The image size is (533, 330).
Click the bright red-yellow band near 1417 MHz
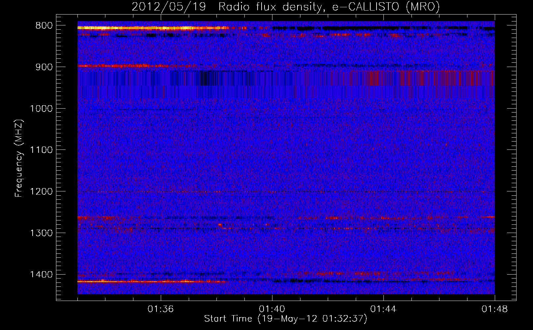152,281
